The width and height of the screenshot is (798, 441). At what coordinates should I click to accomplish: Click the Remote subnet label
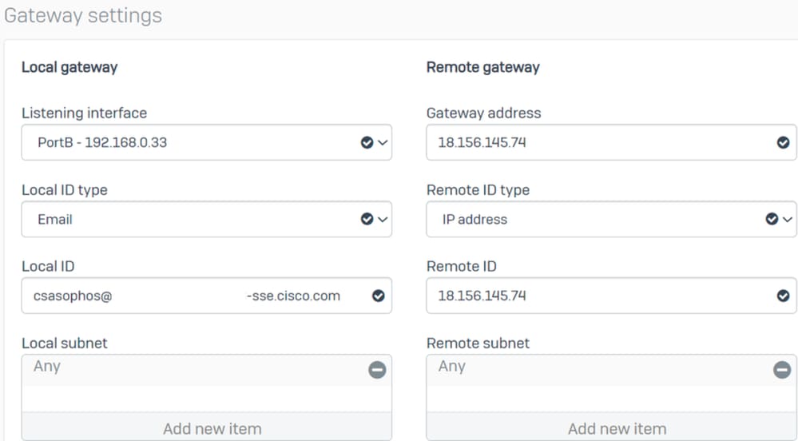(478, 344)
